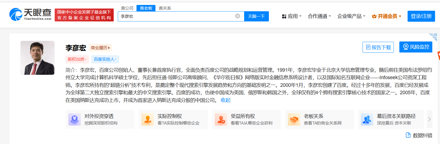Expand the 合作通道 dropdown
This screenshot has width=440, height=144.
click(319, 16)
